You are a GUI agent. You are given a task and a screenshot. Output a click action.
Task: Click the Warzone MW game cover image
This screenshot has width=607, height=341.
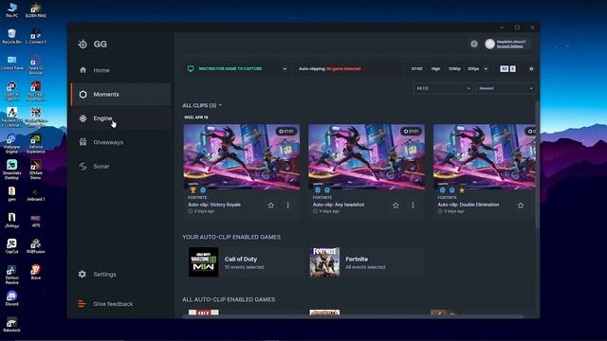point(203,262)
